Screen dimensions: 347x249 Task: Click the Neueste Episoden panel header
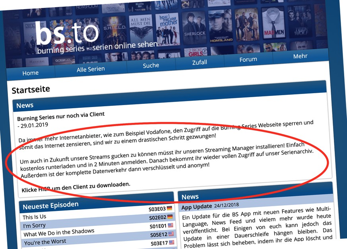(96, 203)
